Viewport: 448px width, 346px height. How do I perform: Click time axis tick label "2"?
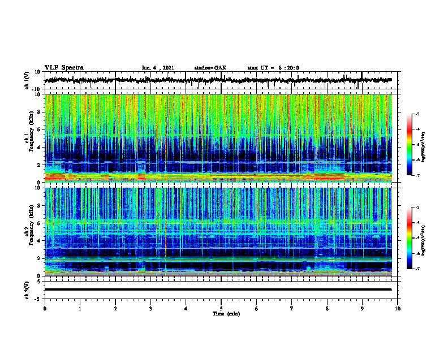click(x=115, y=309)
